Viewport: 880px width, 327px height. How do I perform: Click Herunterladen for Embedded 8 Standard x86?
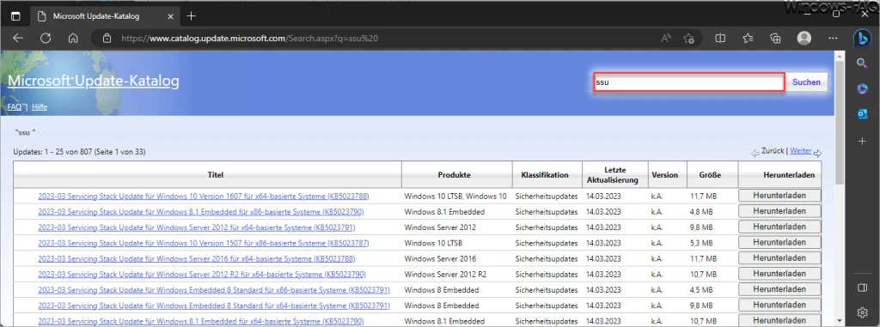779,290
